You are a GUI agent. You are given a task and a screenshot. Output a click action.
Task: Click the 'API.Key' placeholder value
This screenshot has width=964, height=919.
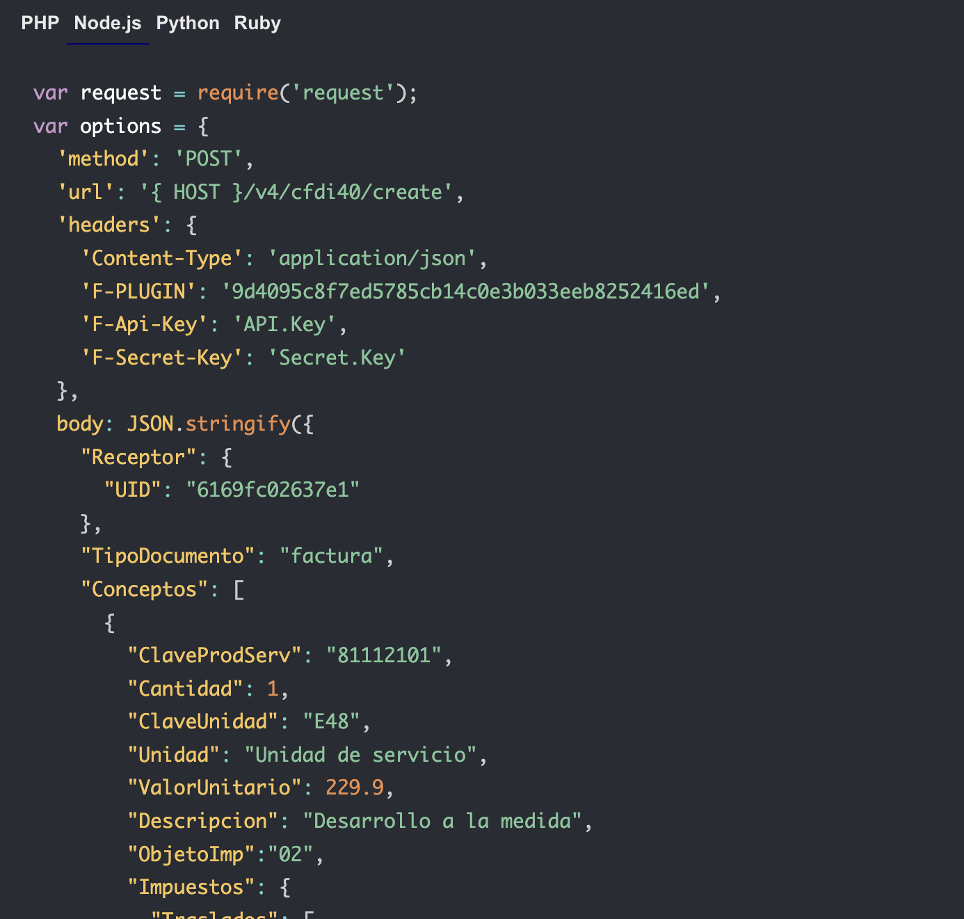pos(284,324)
